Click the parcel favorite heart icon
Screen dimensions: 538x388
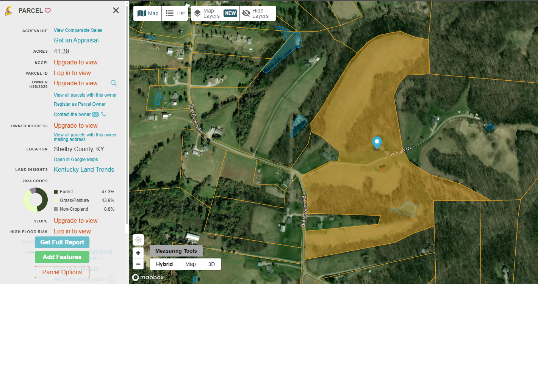pos(48,11)
